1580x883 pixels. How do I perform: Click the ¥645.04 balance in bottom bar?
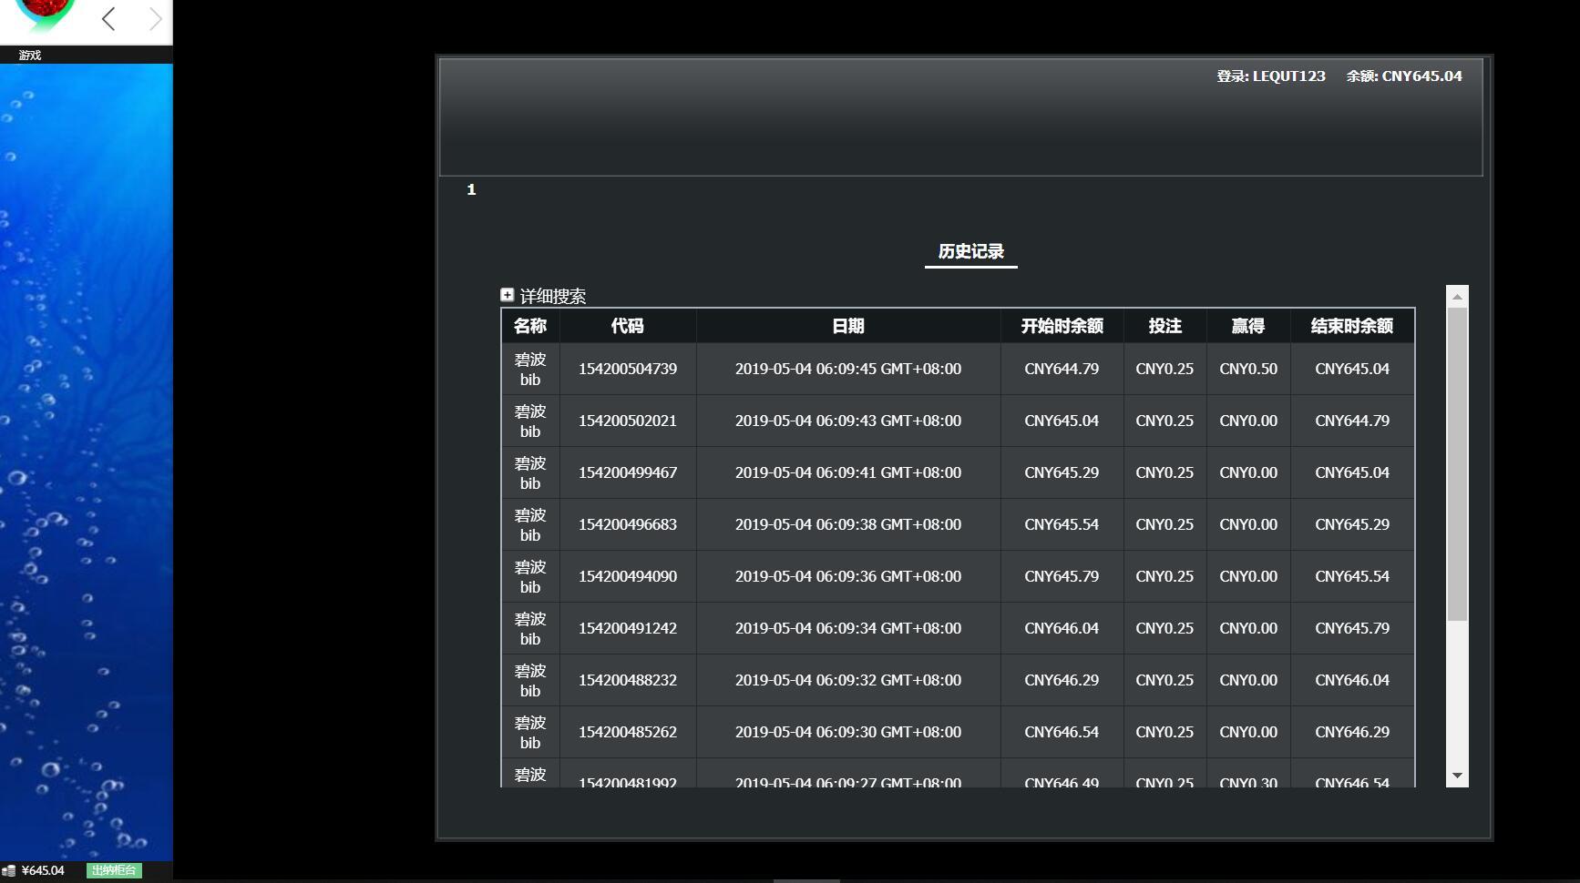coord(43,871)
